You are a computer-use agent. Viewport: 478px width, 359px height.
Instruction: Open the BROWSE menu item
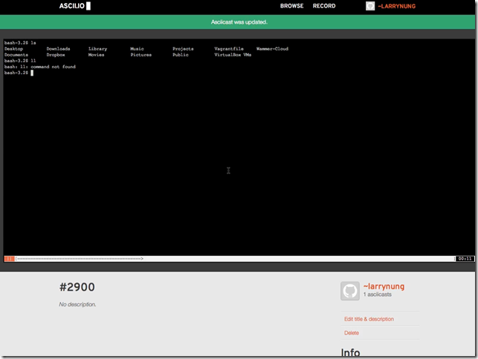pyautogui.click(x=291, y=6)
